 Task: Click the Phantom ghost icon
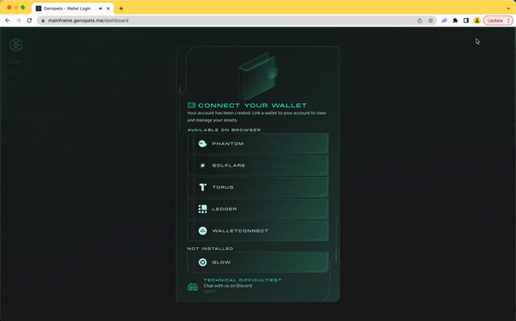[x=202, y=143]
